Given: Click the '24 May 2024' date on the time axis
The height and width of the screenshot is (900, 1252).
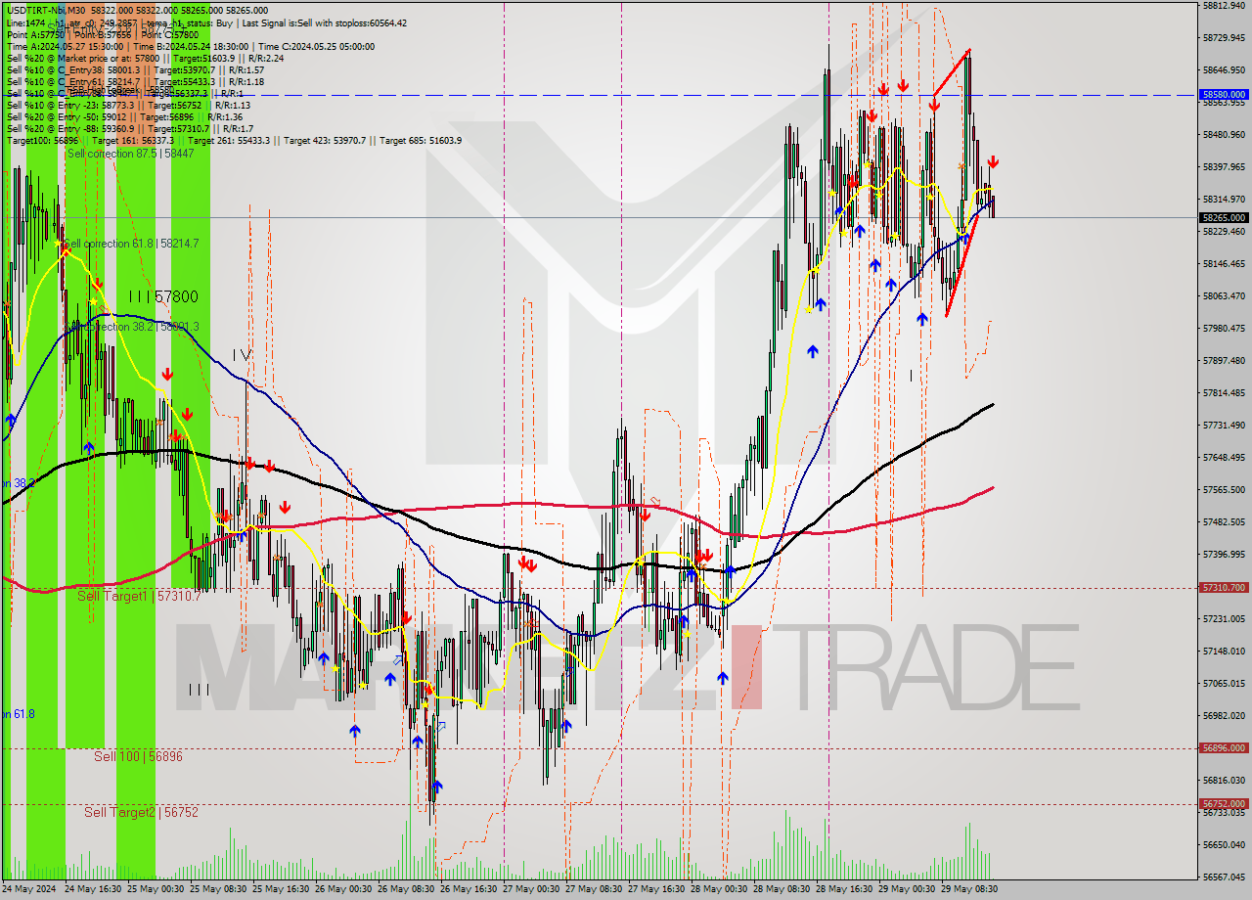Looking at the screenshot, I should (30, 889).
